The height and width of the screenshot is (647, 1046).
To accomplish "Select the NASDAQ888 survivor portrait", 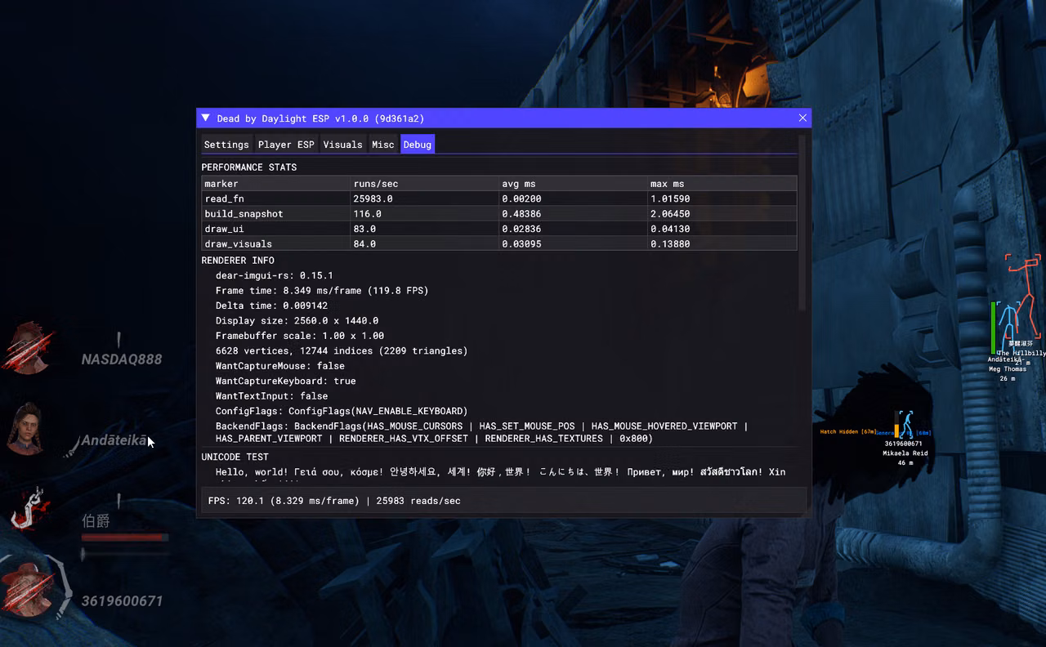I will point(29,349).
